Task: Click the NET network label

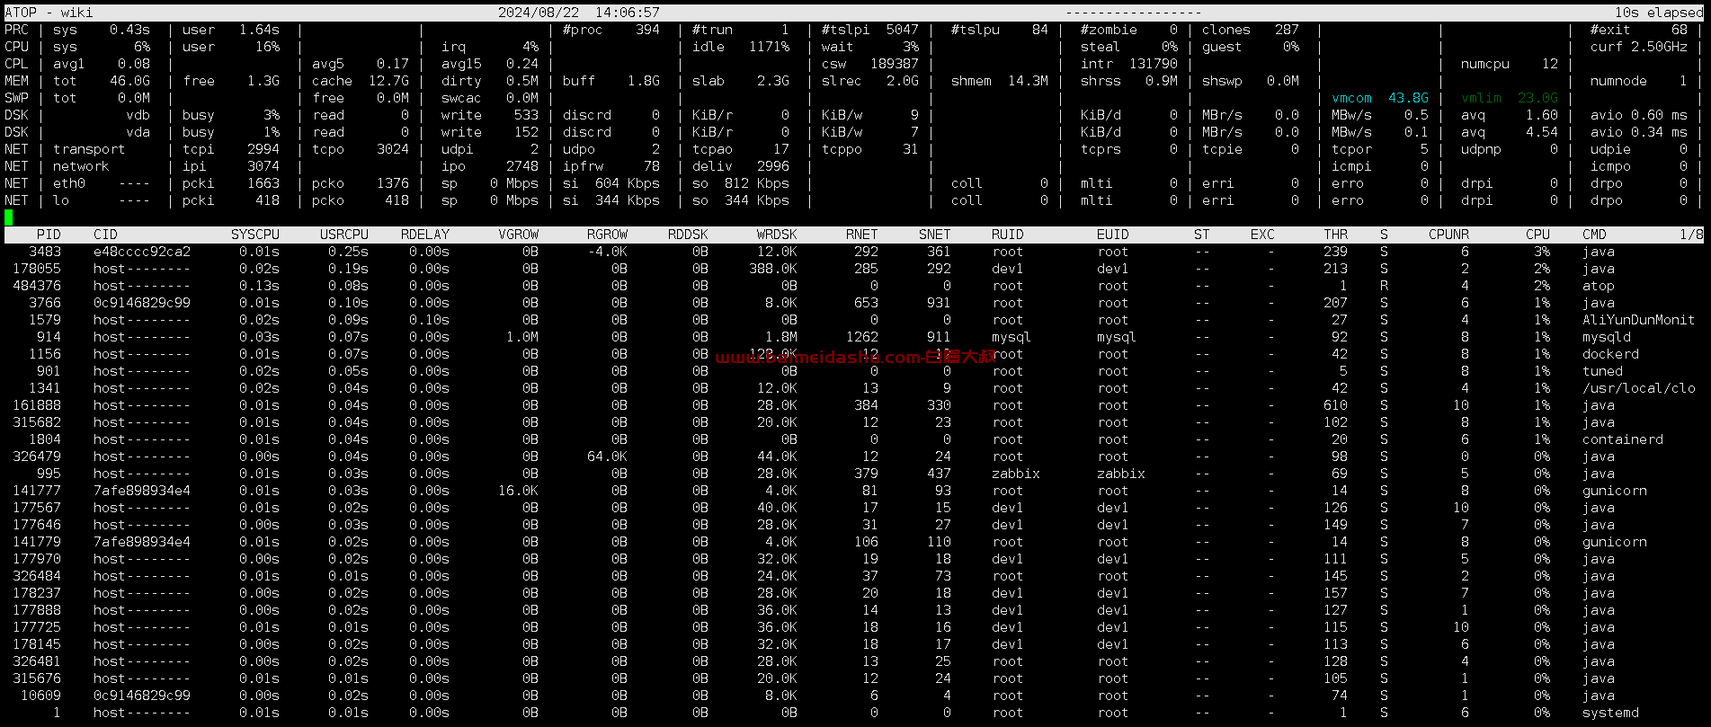Action: [x=81, y=166]
